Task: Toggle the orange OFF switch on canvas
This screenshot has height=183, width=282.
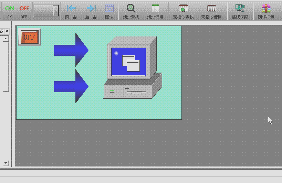Action: (x=29, y=37)
